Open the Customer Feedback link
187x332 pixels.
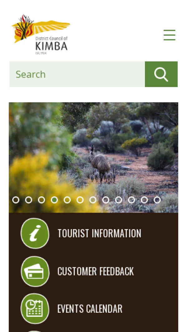coord(95,271)
